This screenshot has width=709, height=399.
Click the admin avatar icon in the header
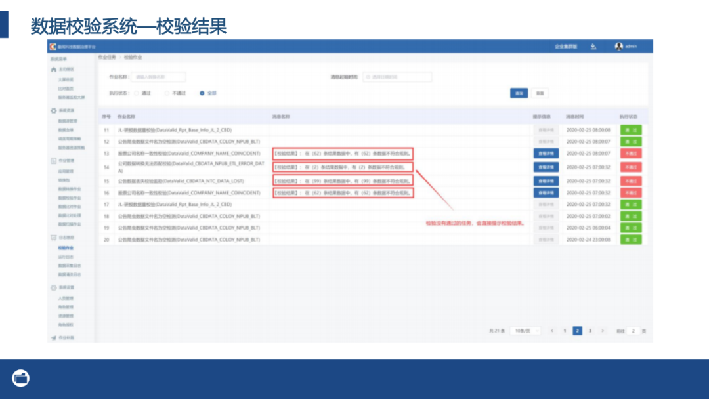(618, 46)
